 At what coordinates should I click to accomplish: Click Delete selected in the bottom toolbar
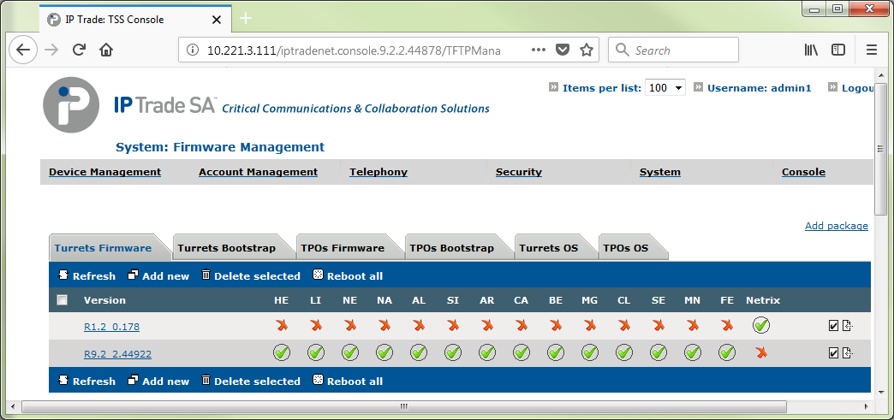tap(251, 382)
